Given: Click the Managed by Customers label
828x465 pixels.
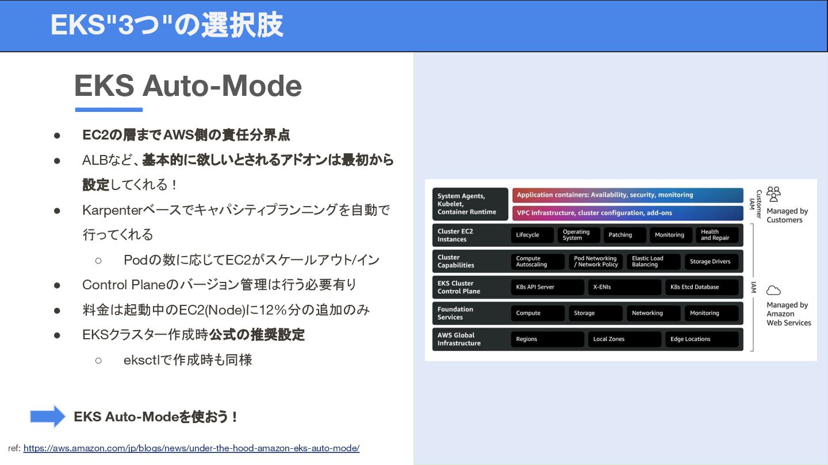Looking at the screenshot, I should (787, 215).
